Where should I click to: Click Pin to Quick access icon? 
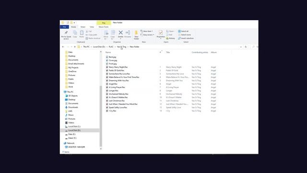[x=66, y=33]
